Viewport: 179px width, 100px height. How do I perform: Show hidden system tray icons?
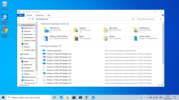[x=141, y=97]
